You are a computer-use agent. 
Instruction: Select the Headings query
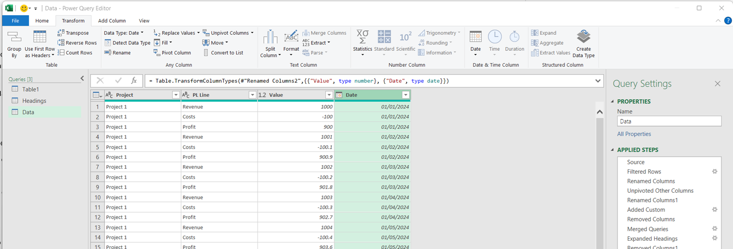34,101
